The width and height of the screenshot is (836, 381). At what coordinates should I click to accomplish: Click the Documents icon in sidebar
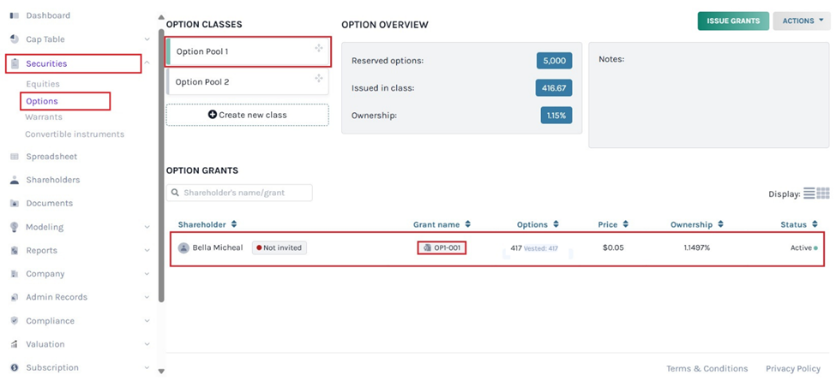coord(15,204)
